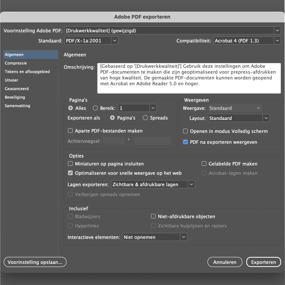
Task: Enable Gelabelde PDF maken
Action: (x=204, y=164)
